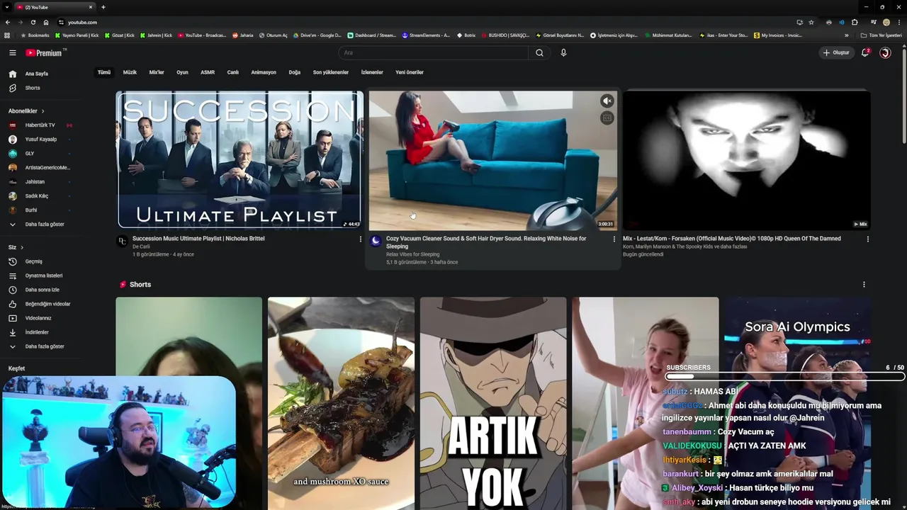Bookmark this page with star icon

coord(811,22)
